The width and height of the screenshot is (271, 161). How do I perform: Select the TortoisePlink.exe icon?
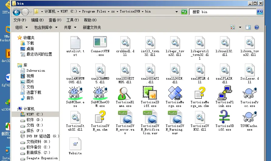pos(225,93)
